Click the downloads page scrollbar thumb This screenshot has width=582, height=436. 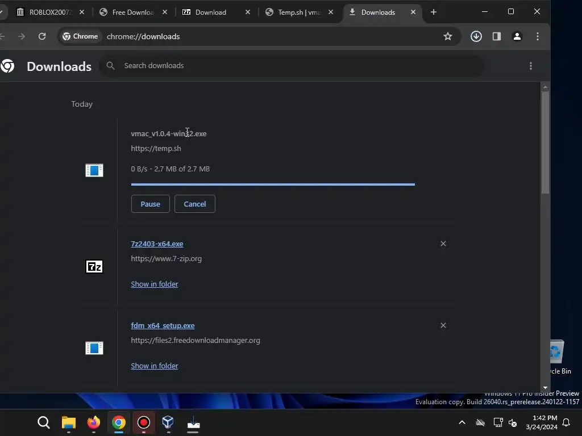[545, 142]
